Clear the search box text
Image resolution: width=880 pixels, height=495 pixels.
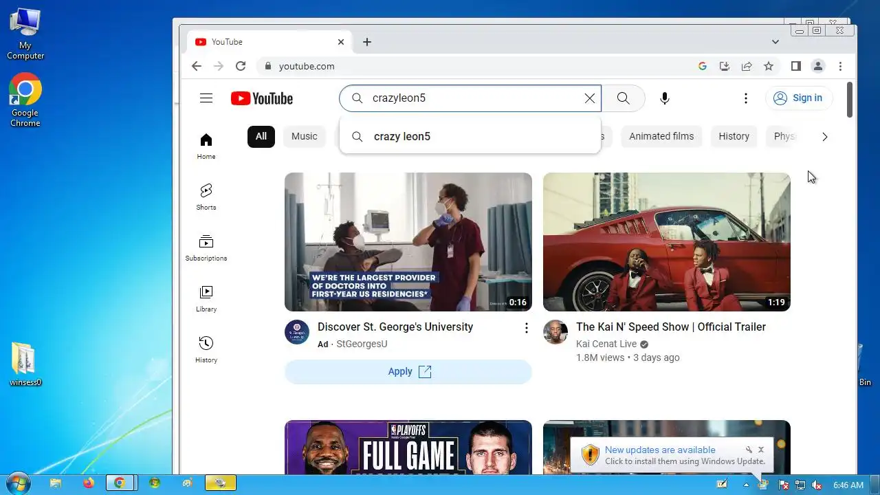point(590,98)
